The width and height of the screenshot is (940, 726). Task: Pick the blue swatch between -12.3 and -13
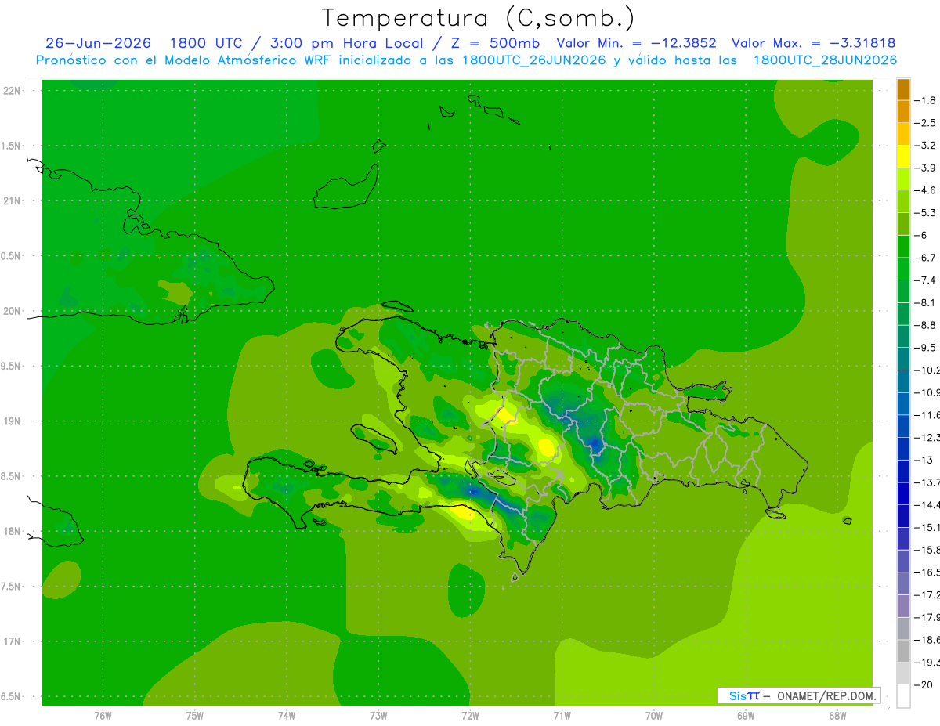[903, 448]
